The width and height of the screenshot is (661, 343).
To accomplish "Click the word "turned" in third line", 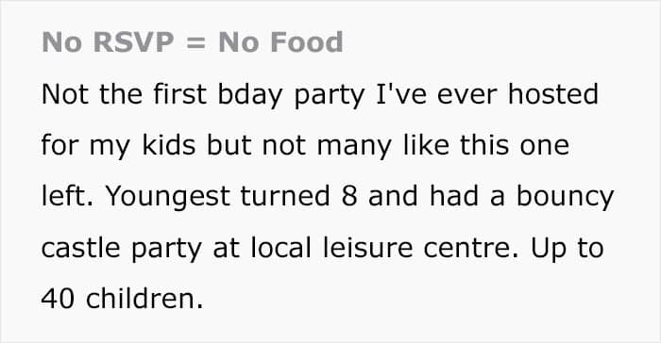I will click(285, 196).
